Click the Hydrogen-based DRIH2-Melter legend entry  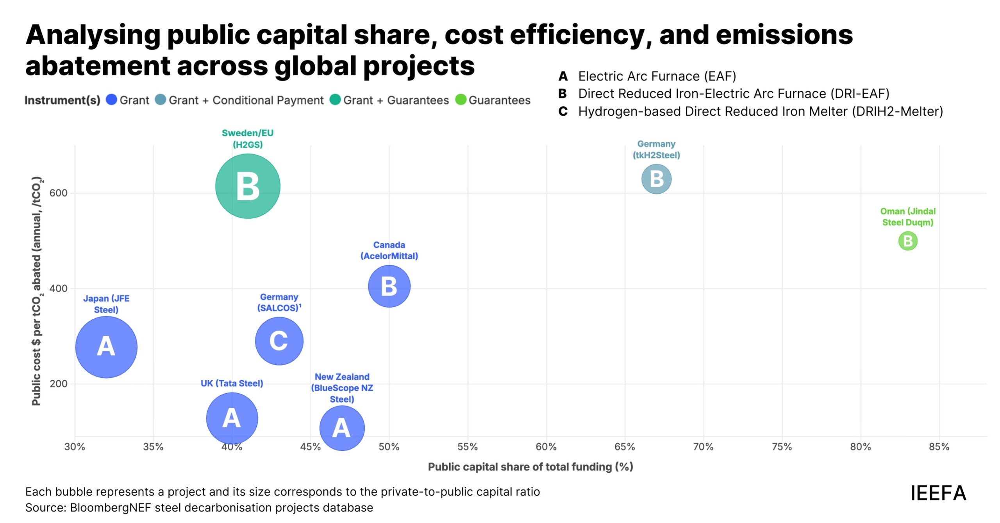click(x=760, y=112)
